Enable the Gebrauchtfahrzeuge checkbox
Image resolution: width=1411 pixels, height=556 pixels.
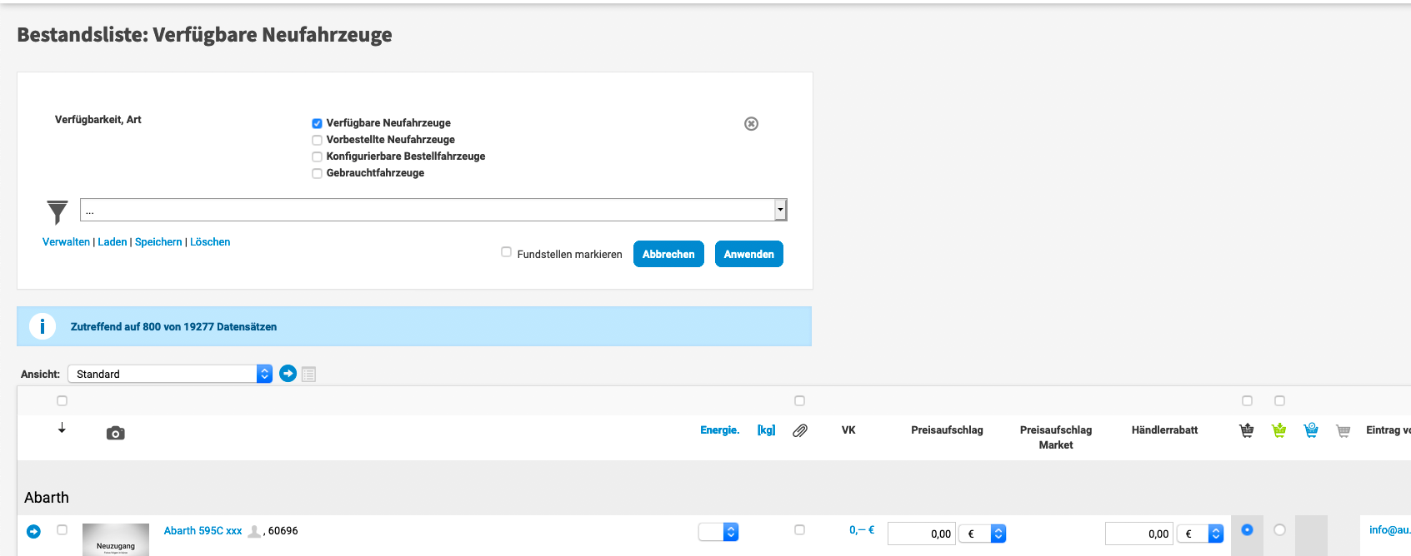click(x=317, y=173)
